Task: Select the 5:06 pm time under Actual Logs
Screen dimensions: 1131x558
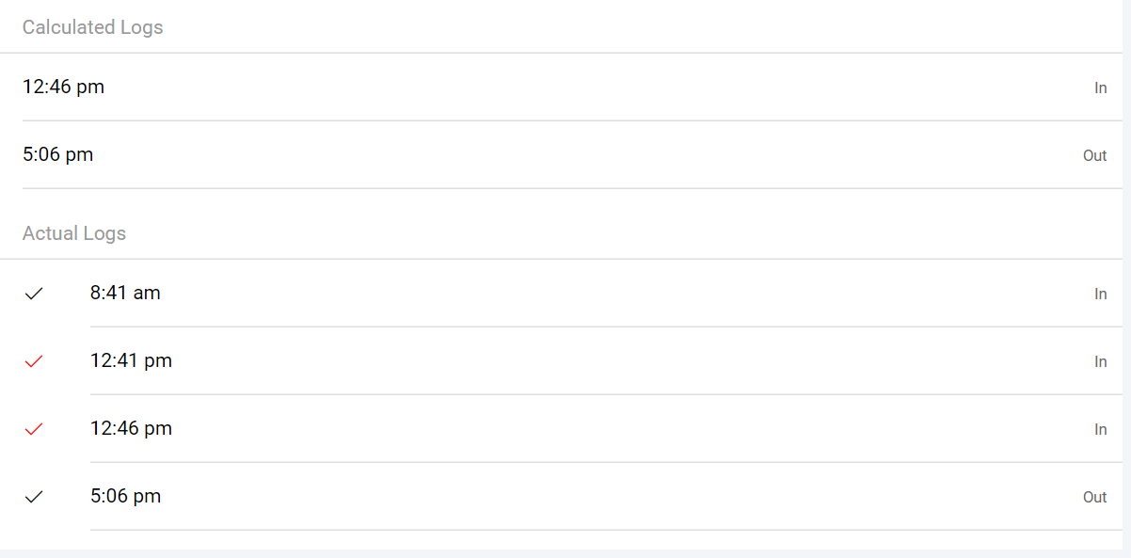Action: [125, 496]
